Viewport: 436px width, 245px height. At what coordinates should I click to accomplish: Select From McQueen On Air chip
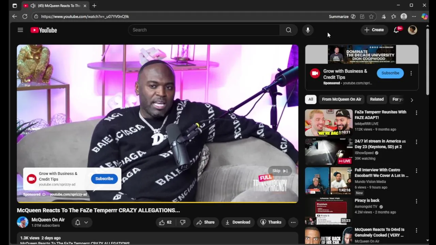pos(342,99)
